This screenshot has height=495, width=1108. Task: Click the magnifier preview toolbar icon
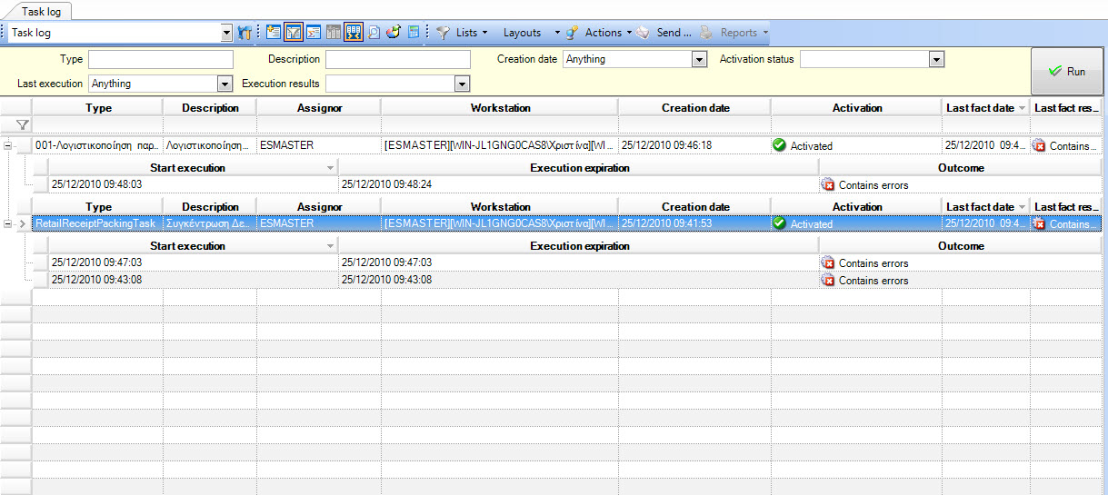click(374, 33)
